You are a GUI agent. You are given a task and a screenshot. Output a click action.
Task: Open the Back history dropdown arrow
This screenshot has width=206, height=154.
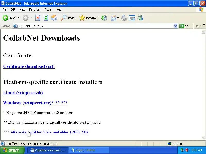coord(18,18)
